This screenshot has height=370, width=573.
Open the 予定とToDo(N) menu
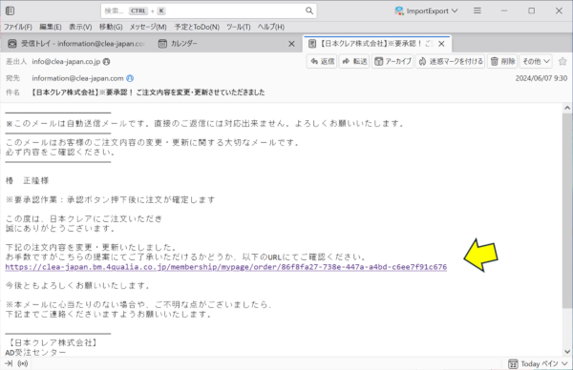coord(197,27)
